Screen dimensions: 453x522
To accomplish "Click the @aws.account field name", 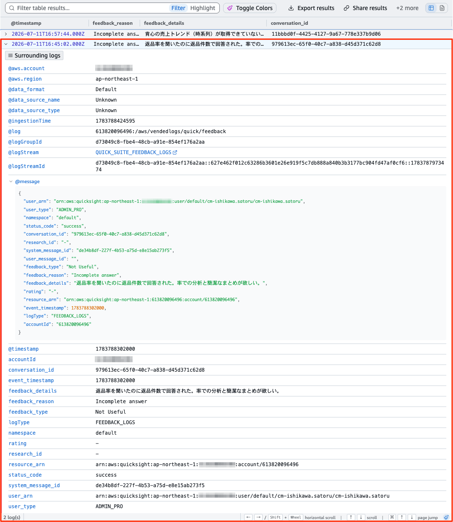I will (x=26, y=68).
